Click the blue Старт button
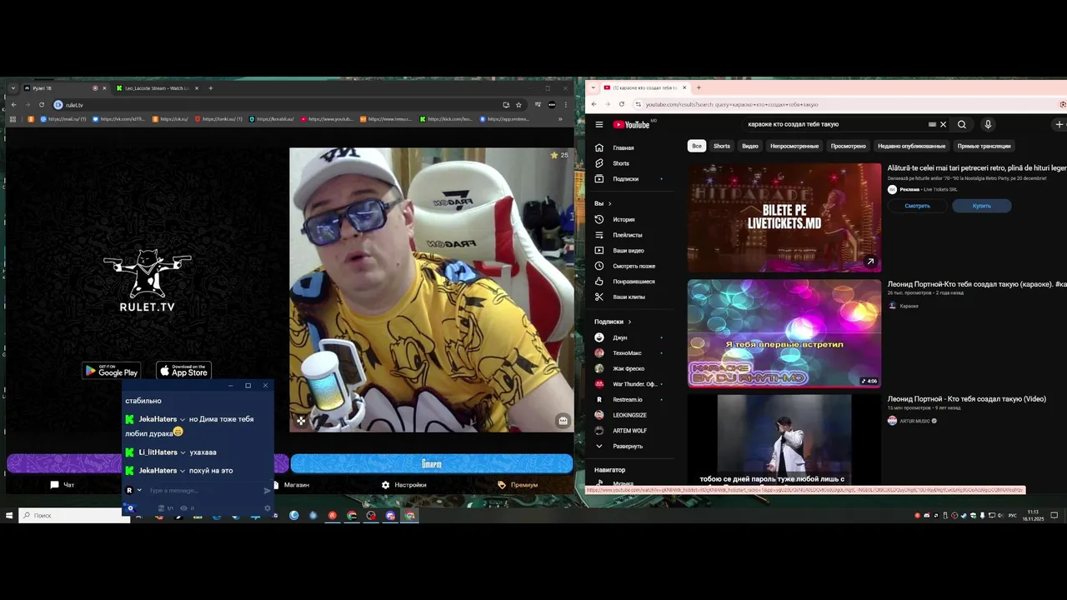The height and width of the screenshot is (600, 1067). pos(431,463)
